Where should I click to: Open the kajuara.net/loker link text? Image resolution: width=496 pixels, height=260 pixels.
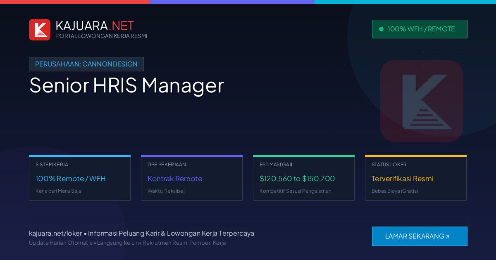tap(55, 233)
